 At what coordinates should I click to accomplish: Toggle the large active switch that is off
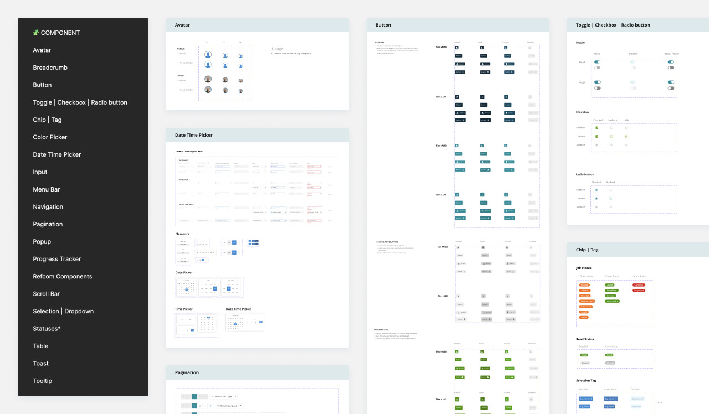[x=598, y=88]
